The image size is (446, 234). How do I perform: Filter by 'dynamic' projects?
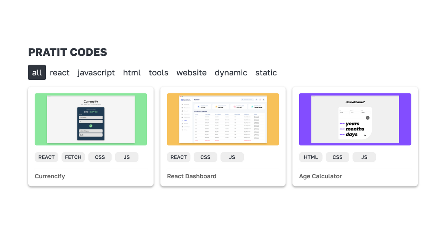(x=231, y=72)
